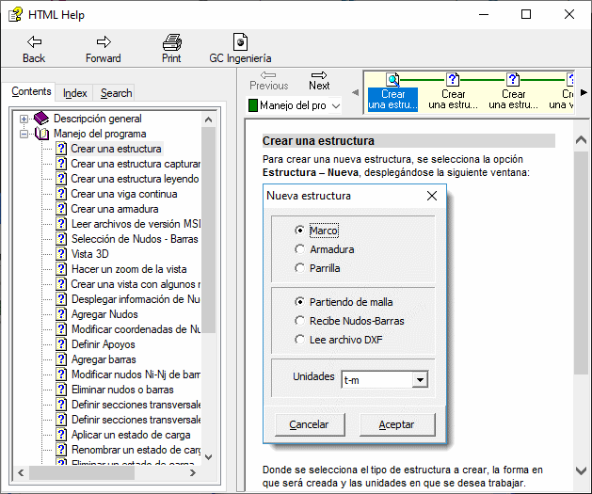The width and height of the screenshot is (592, 494).
Task: Click the topic icon beside Crear una estructura
Action: [61, 149]
